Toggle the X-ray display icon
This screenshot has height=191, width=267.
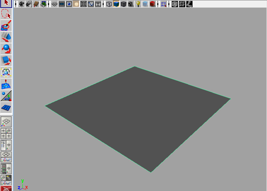(175, 4)
